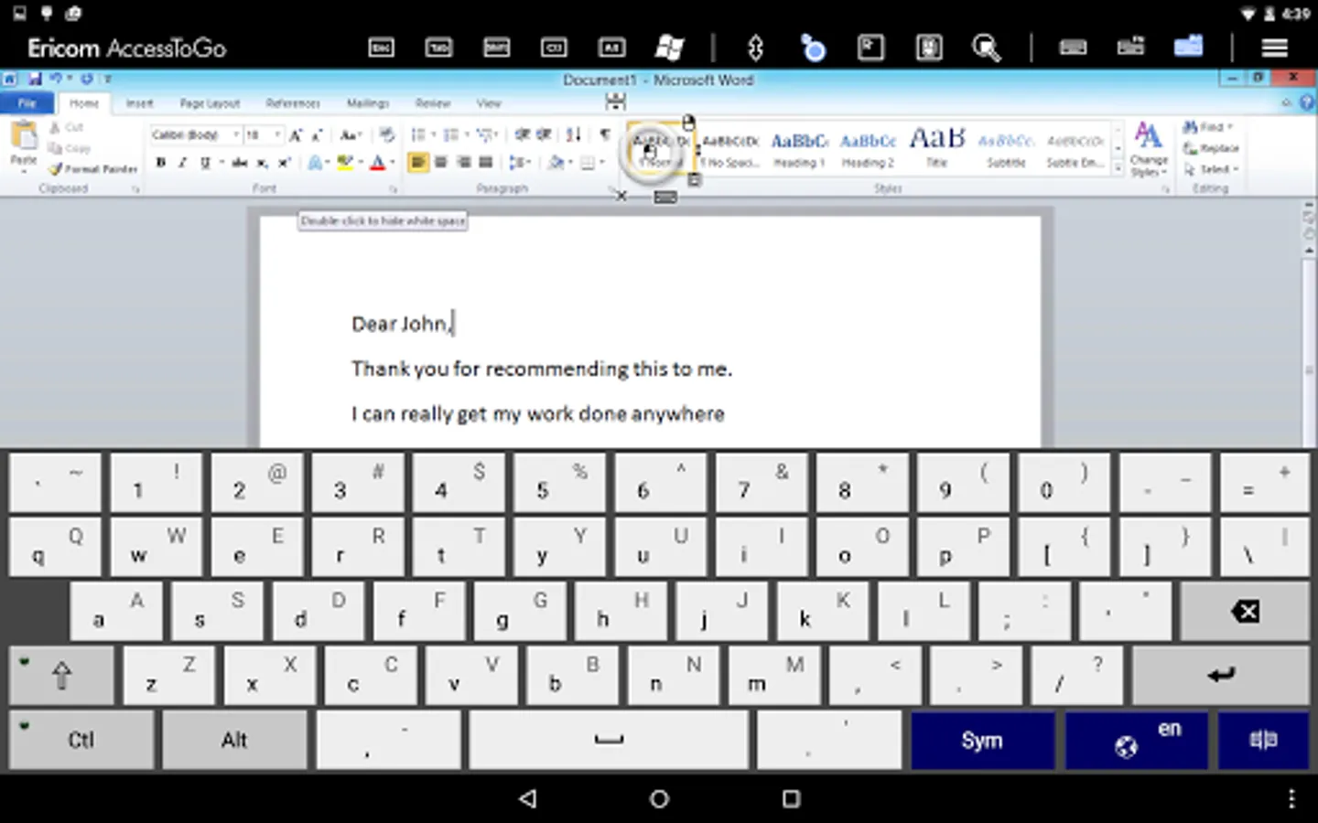Tap the space bar key
The height and width of the screenshot is (823, 1318).
(x=609, y=740)
